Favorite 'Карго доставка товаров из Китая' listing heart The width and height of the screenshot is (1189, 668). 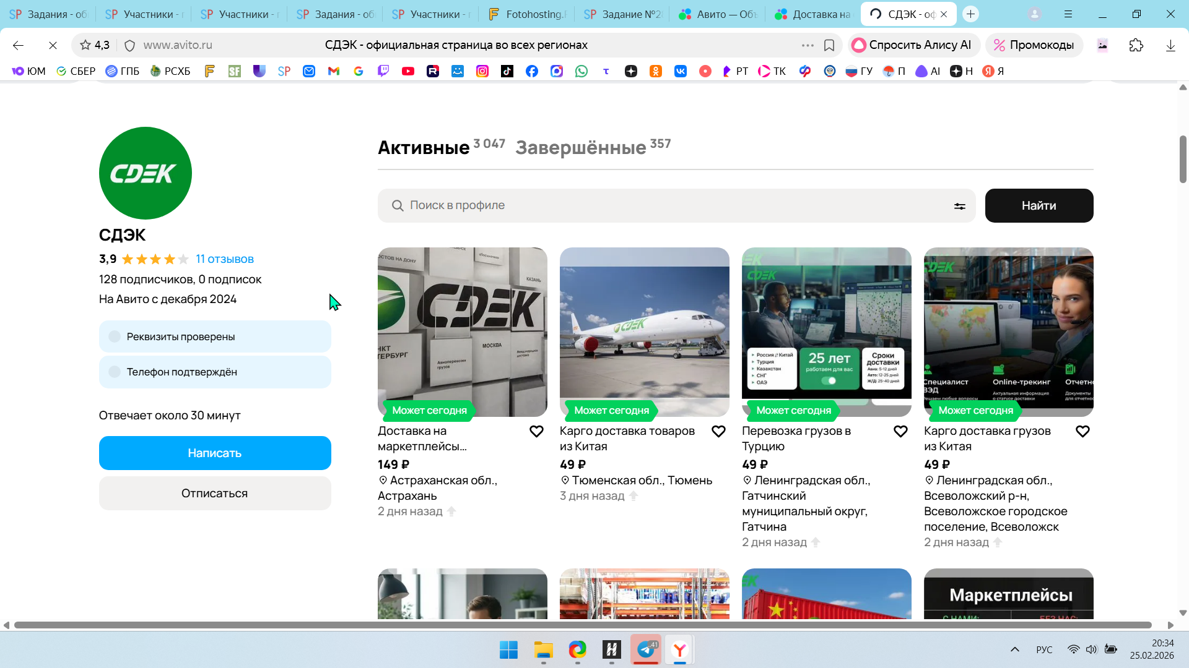(x=718, y=431)
